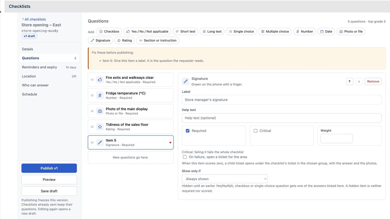
Task: Preview the checklist
Action: tap(49, 180)
